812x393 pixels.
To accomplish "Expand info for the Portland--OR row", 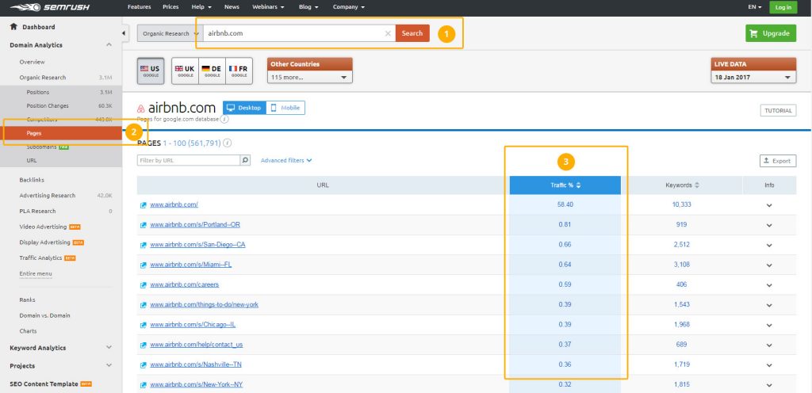I will tap(769, 226).
